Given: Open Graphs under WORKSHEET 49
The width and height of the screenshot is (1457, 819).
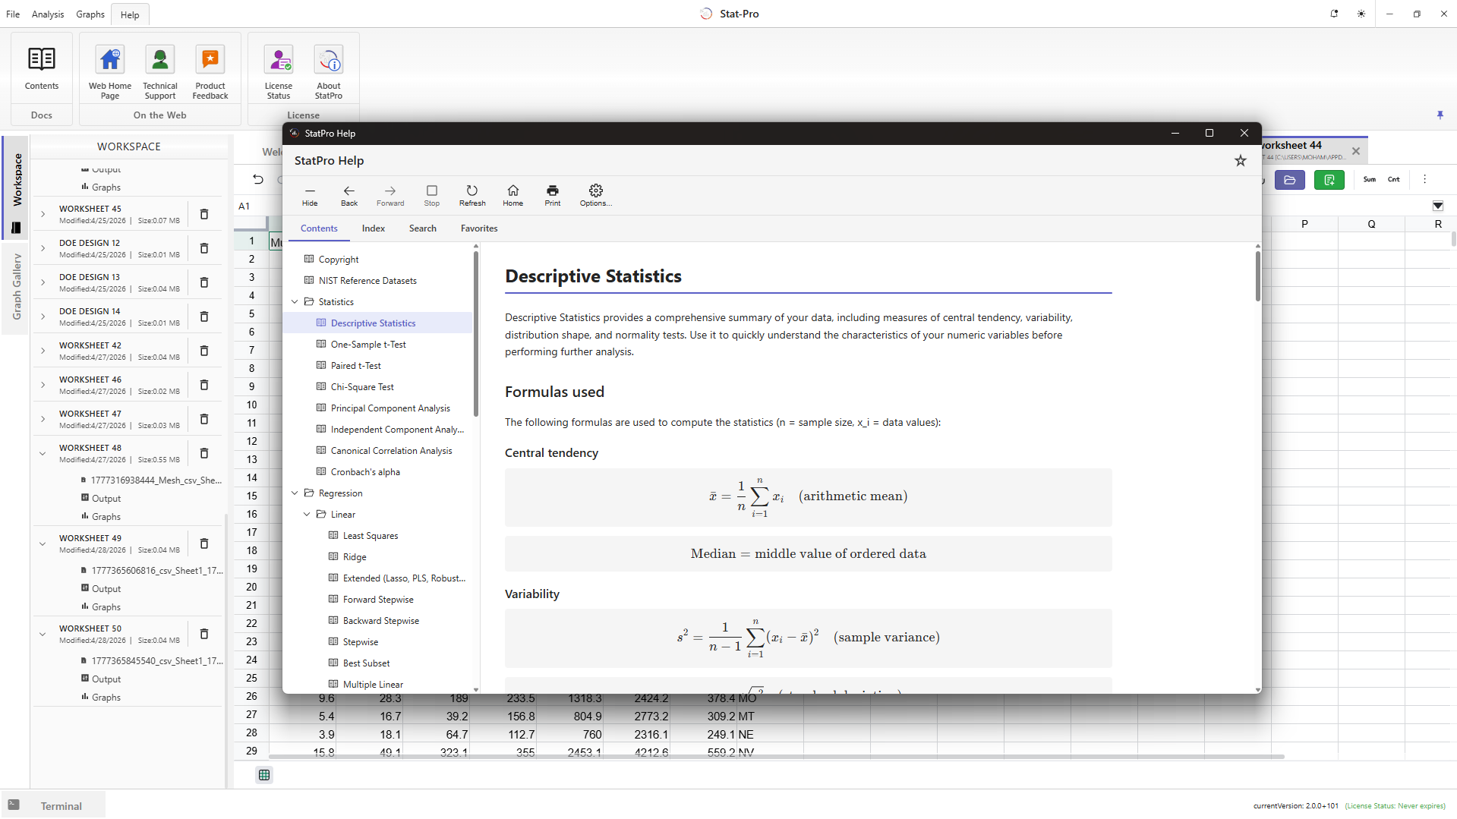Looking at the screenshot, I should pyautogui.click(x=106, y=607).
